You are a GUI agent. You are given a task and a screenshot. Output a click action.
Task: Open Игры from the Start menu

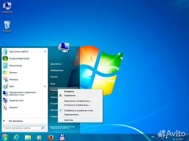click(53, 84)
